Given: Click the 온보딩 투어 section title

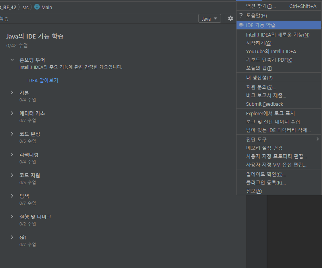Looking at the screenshot, I should tap(32, 60).
